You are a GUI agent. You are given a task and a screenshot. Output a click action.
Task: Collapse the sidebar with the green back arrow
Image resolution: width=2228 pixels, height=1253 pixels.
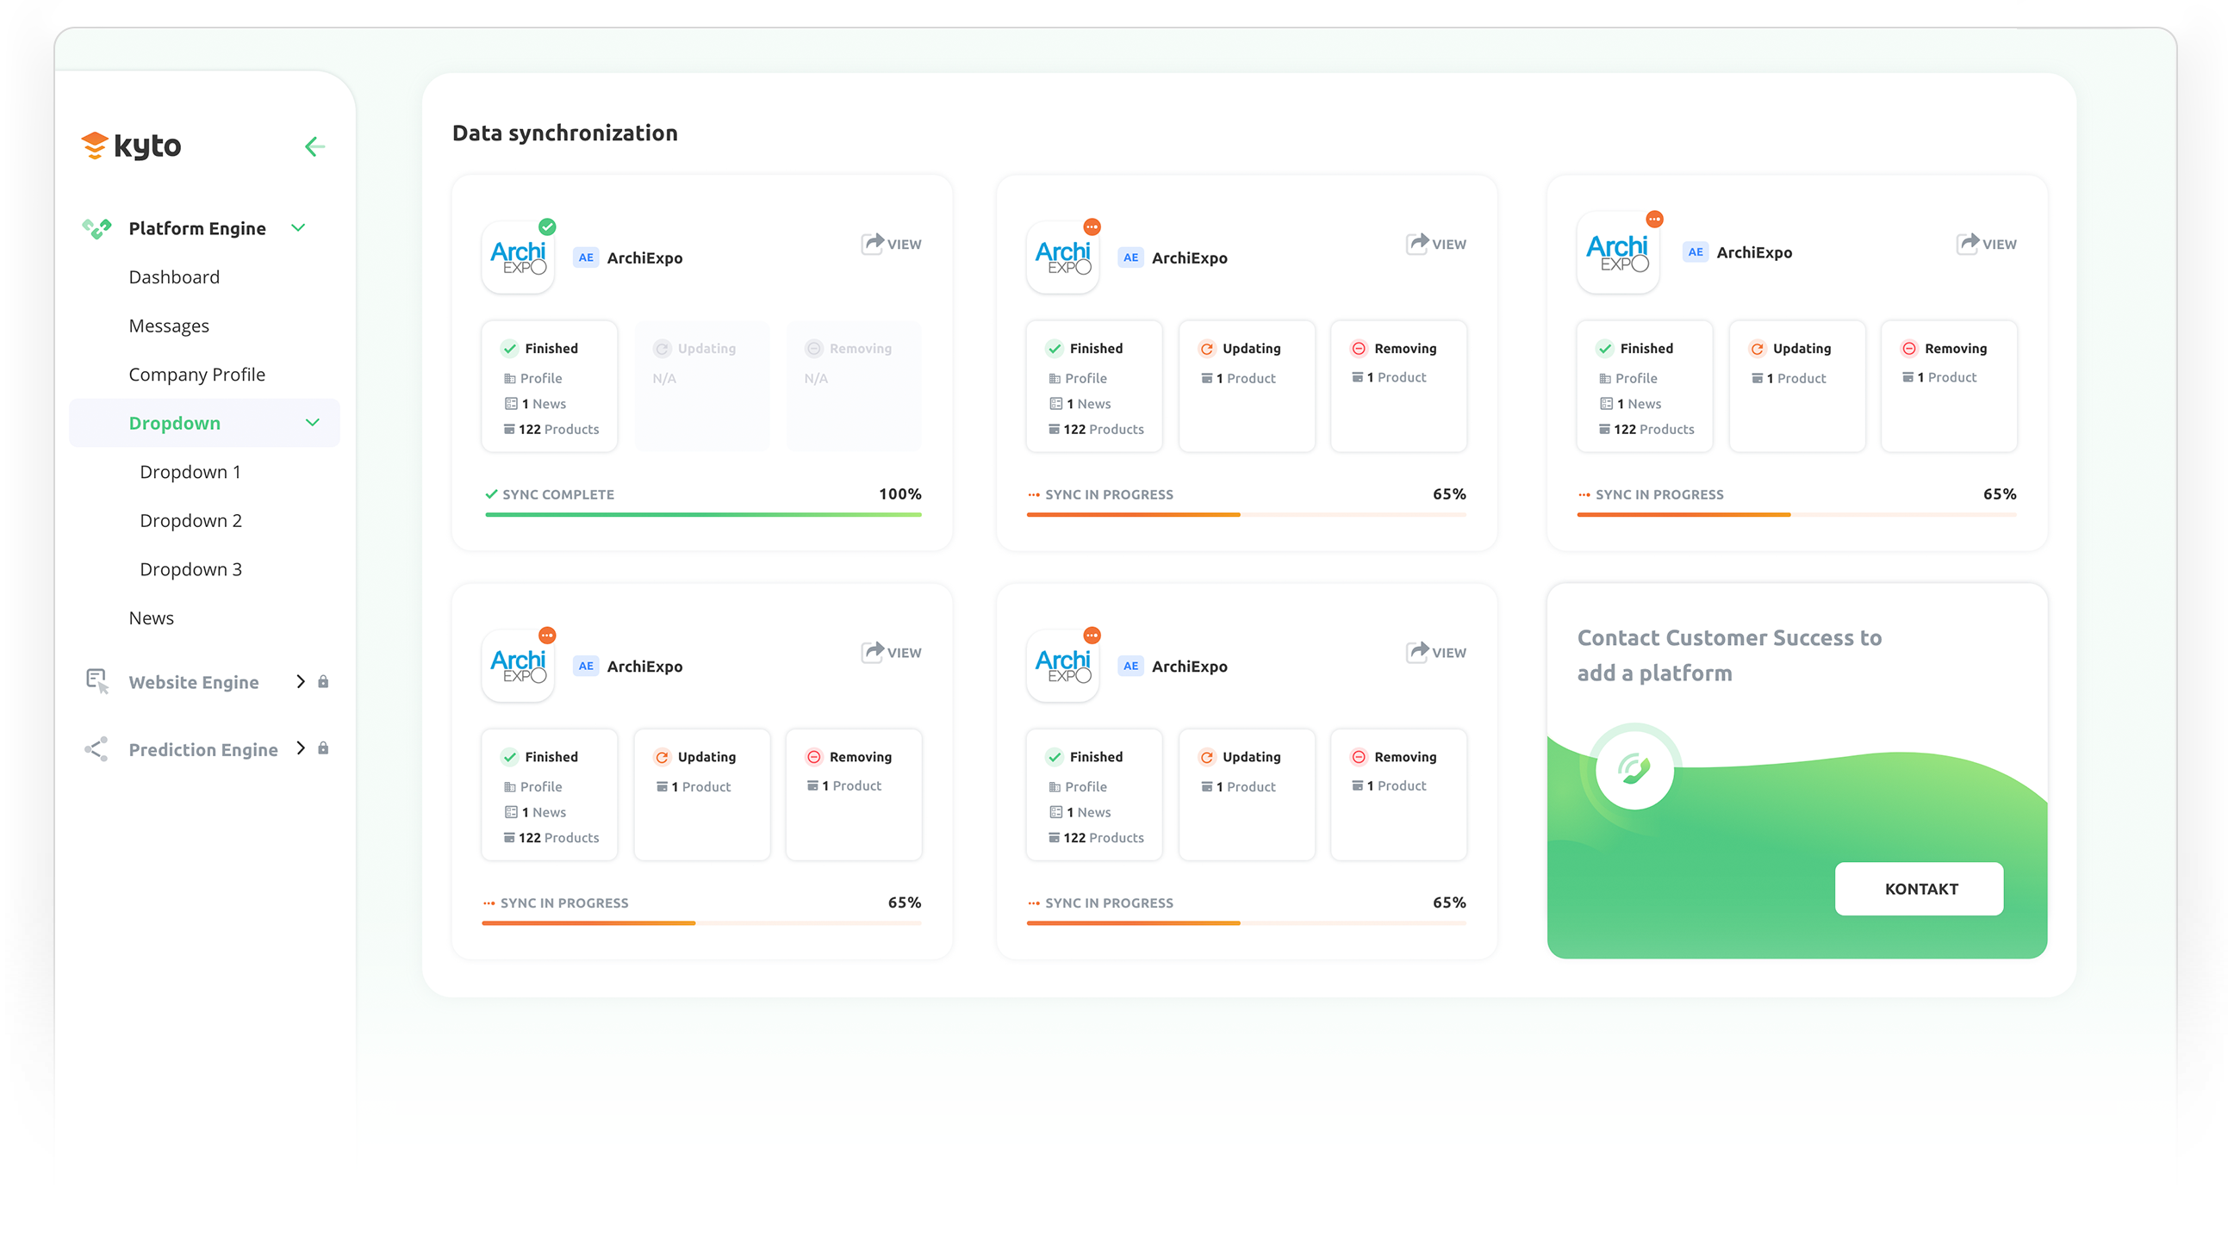314,146
